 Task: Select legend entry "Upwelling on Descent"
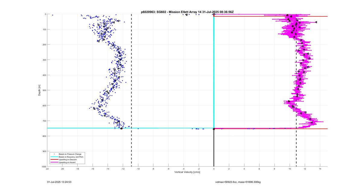click(x=68, y=160)
